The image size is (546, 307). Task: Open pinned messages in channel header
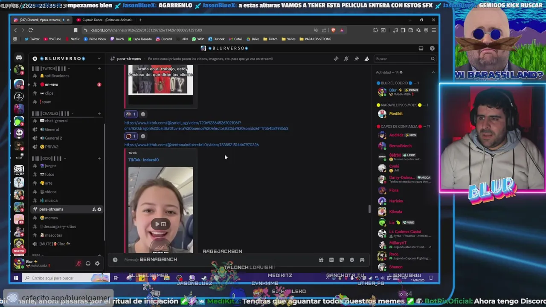(357, 59)
